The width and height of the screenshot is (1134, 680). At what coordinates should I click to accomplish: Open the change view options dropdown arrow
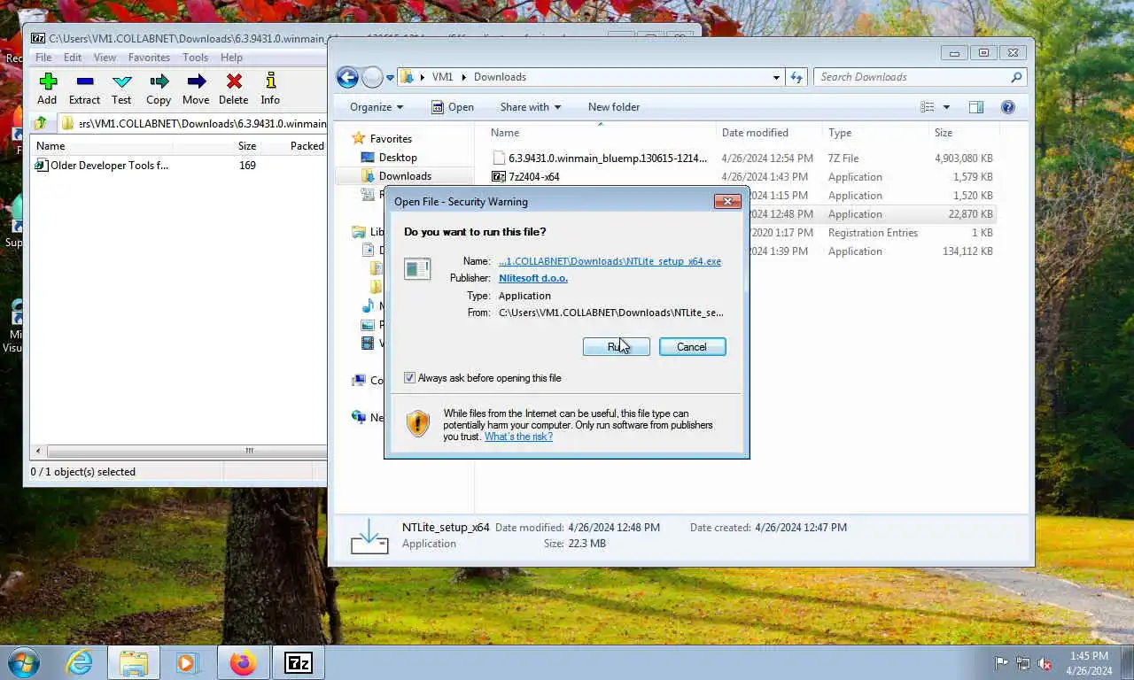946,107
